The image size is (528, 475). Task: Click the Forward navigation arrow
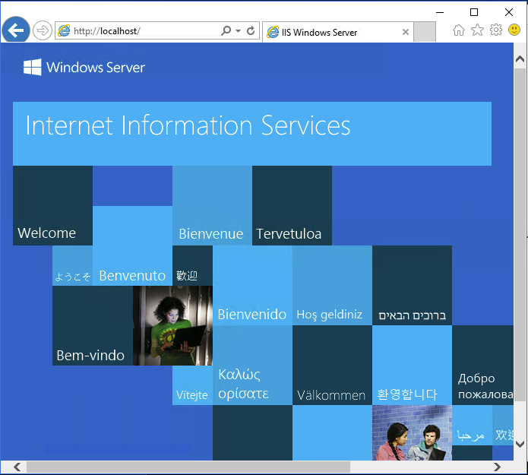(x=42, y=30)
